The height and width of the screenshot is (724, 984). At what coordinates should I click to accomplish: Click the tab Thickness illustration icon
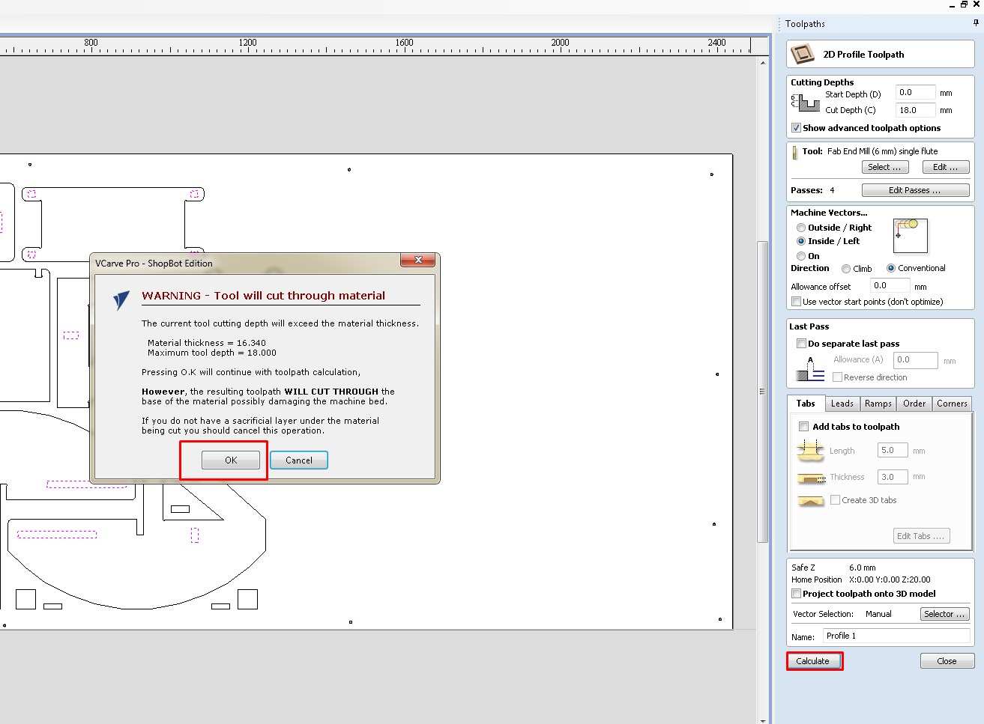(810, 477)
